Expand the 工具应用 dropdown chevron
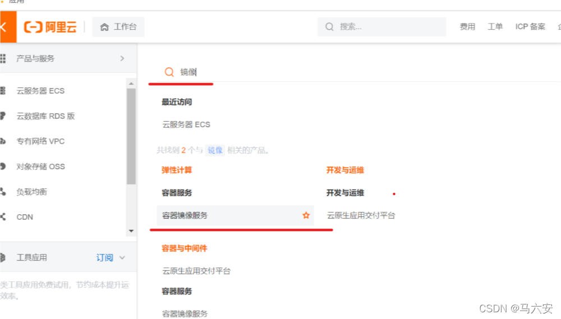This screenshot has height=319, width=561. pyautogui.click(x=122, y=257)
